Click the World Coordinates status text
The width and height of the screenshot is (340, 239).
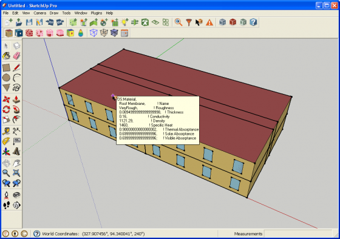click(x=93, y=234)
